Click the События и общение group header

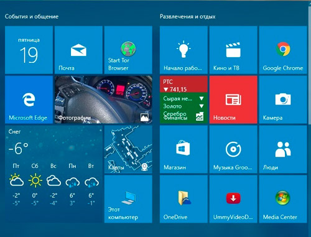coord(32,17)
